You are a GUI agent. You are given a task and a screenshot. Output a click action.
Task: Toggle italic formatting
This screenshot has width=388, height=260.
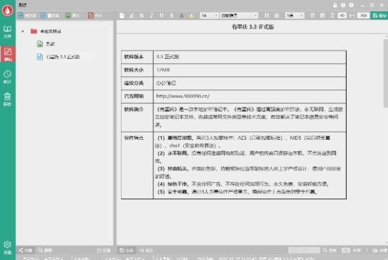152,16
